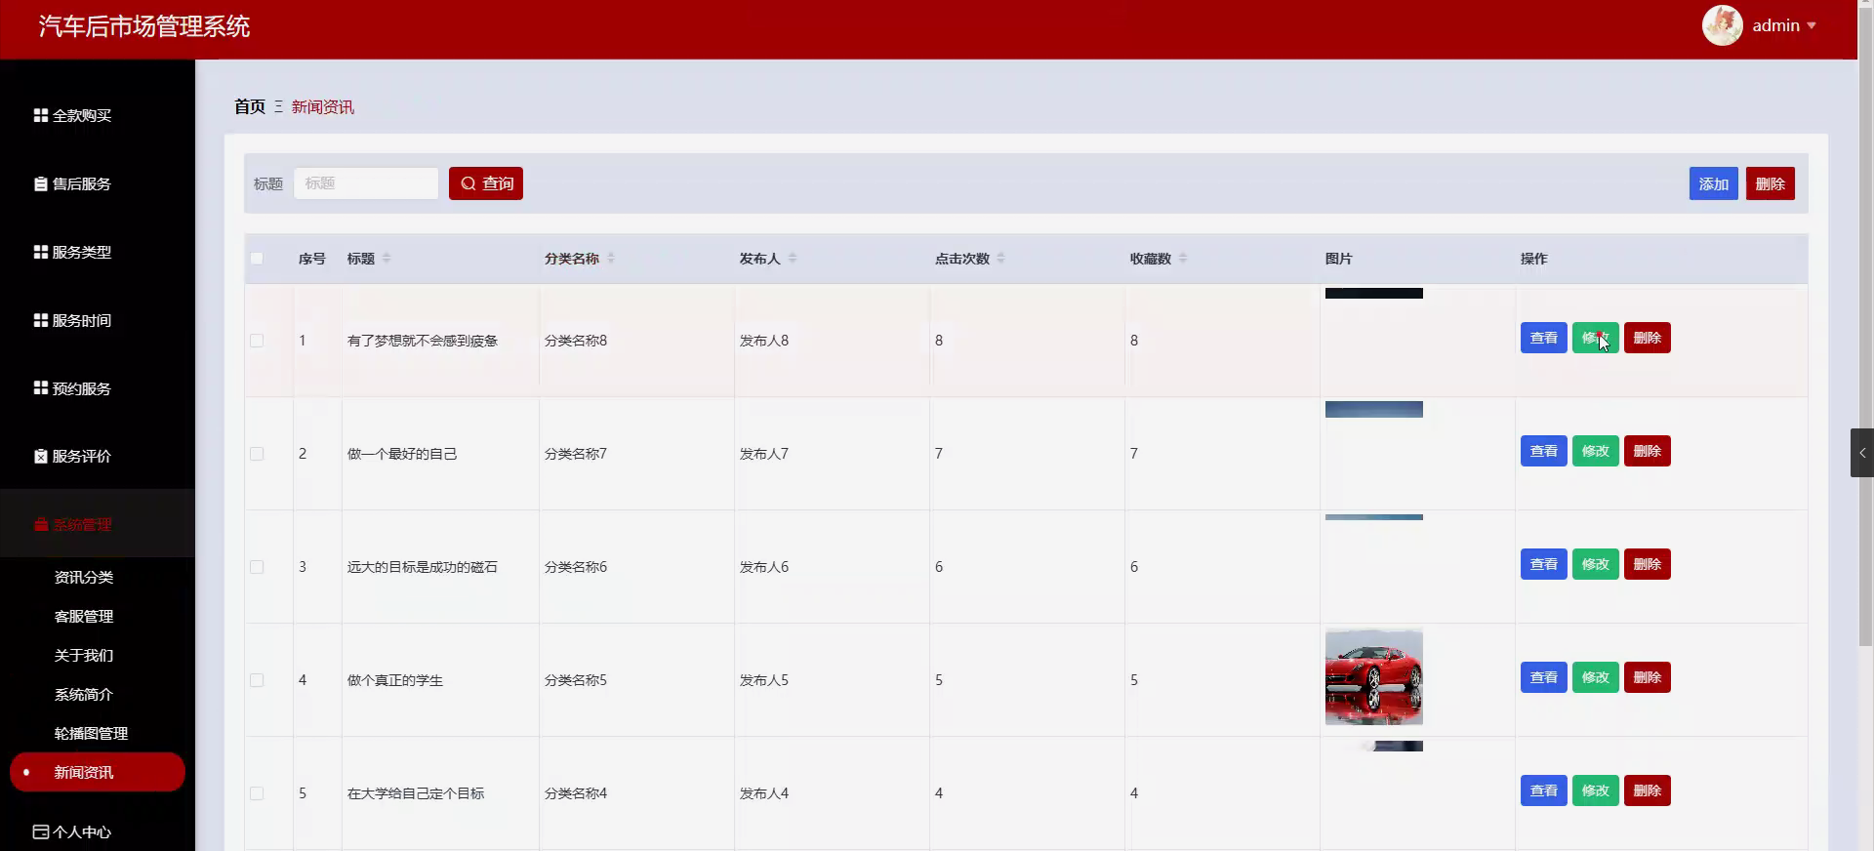
Task: Open the admin dropdown arrow
Action: click(1812, 26)
